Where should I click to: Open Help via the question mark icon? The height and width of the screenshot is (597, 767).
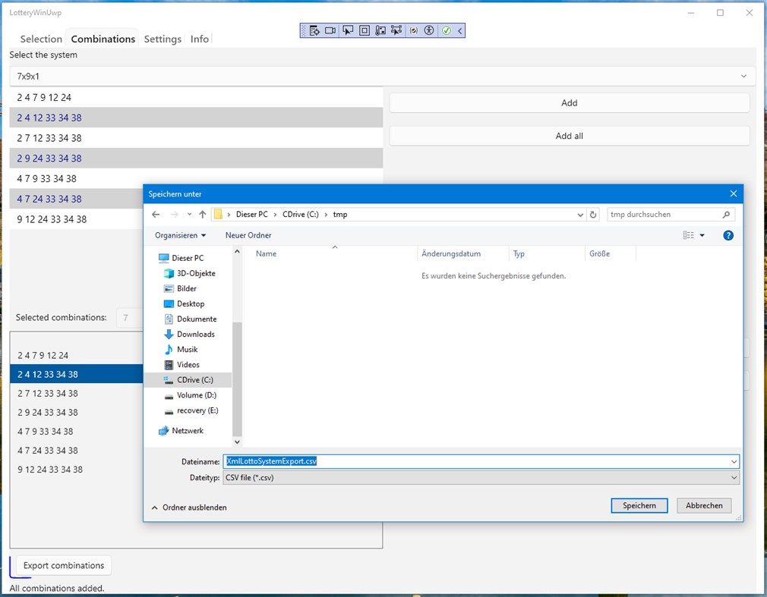click(728, 235)
